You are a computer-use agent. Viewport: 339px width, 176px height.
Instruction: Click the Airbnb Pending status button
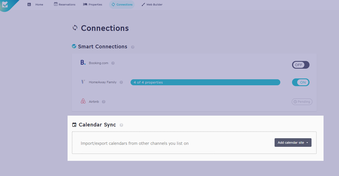coord(302,102)
